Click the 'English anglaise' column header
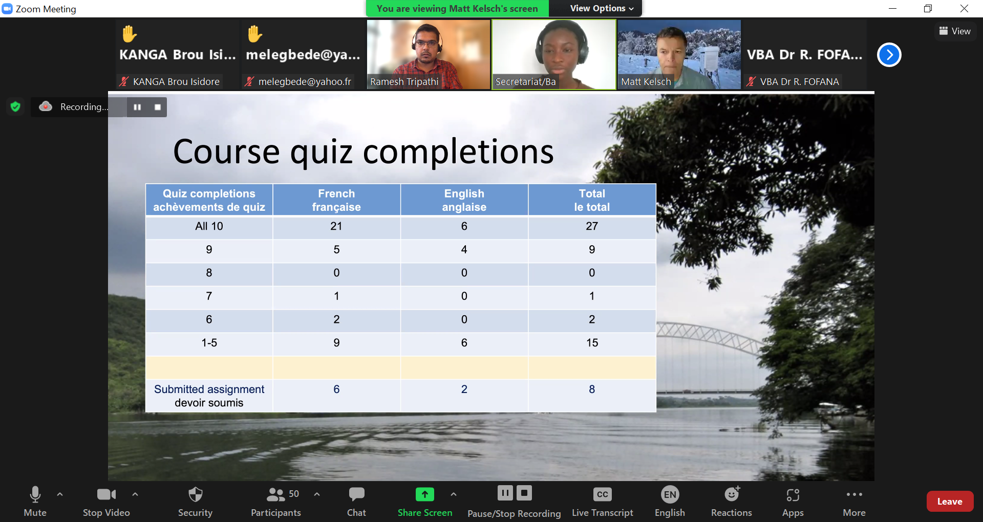Viewport: 983px width, 522px height. click(x=464, y=200)
